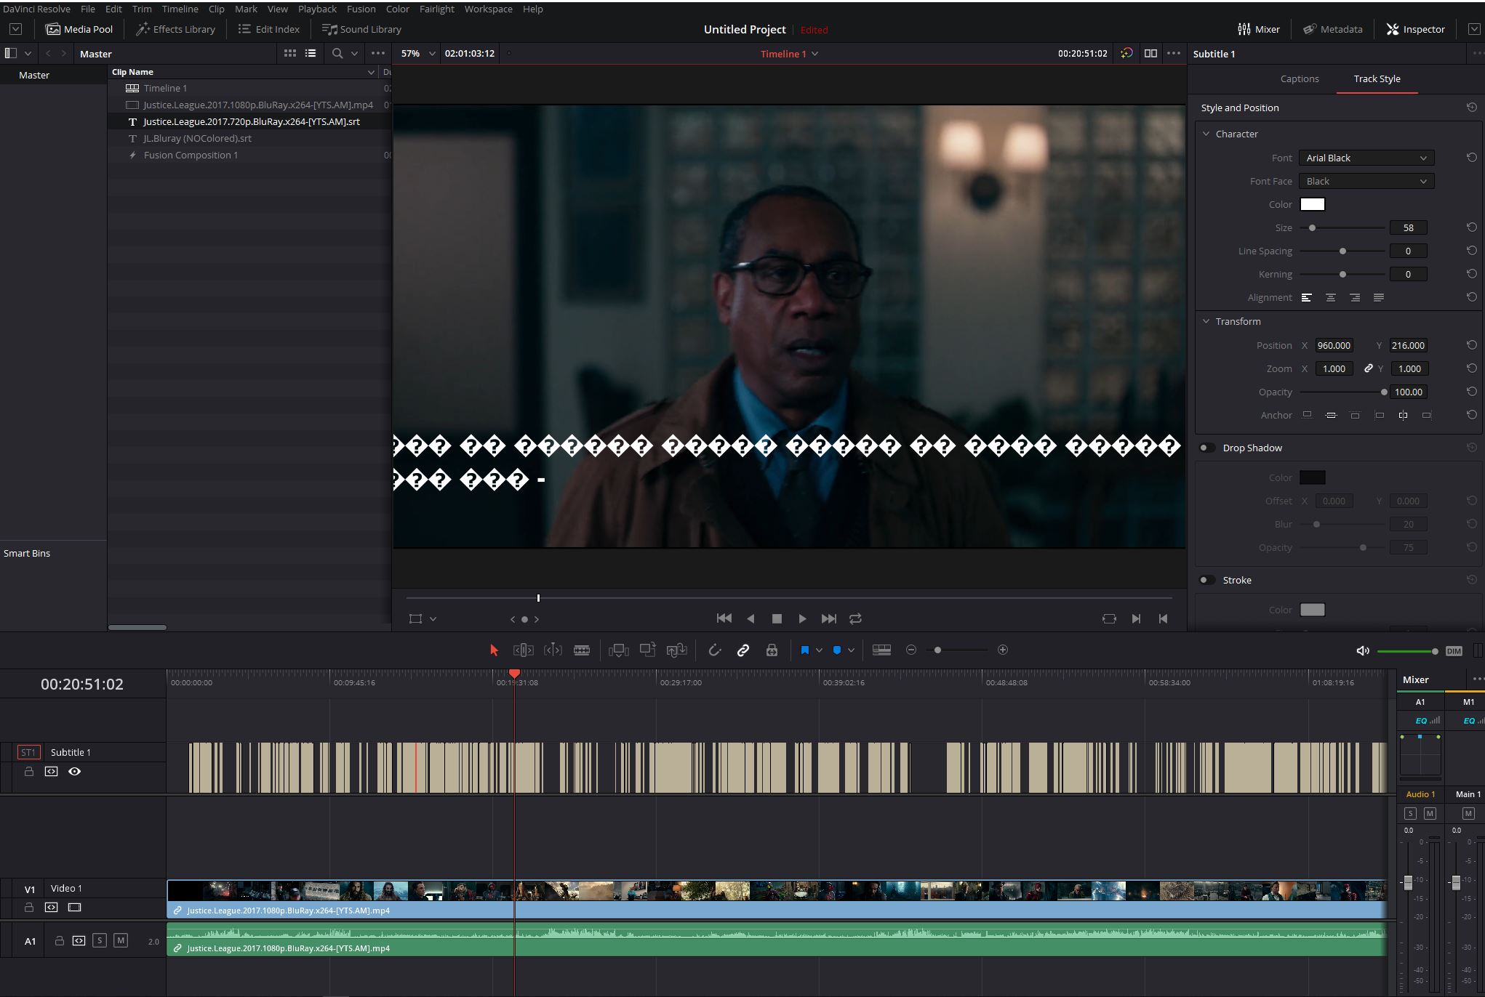Toggle Subtitle 1 track visibility eye
Viewport: 1485px width, 997px height.
tap(74, 772)
